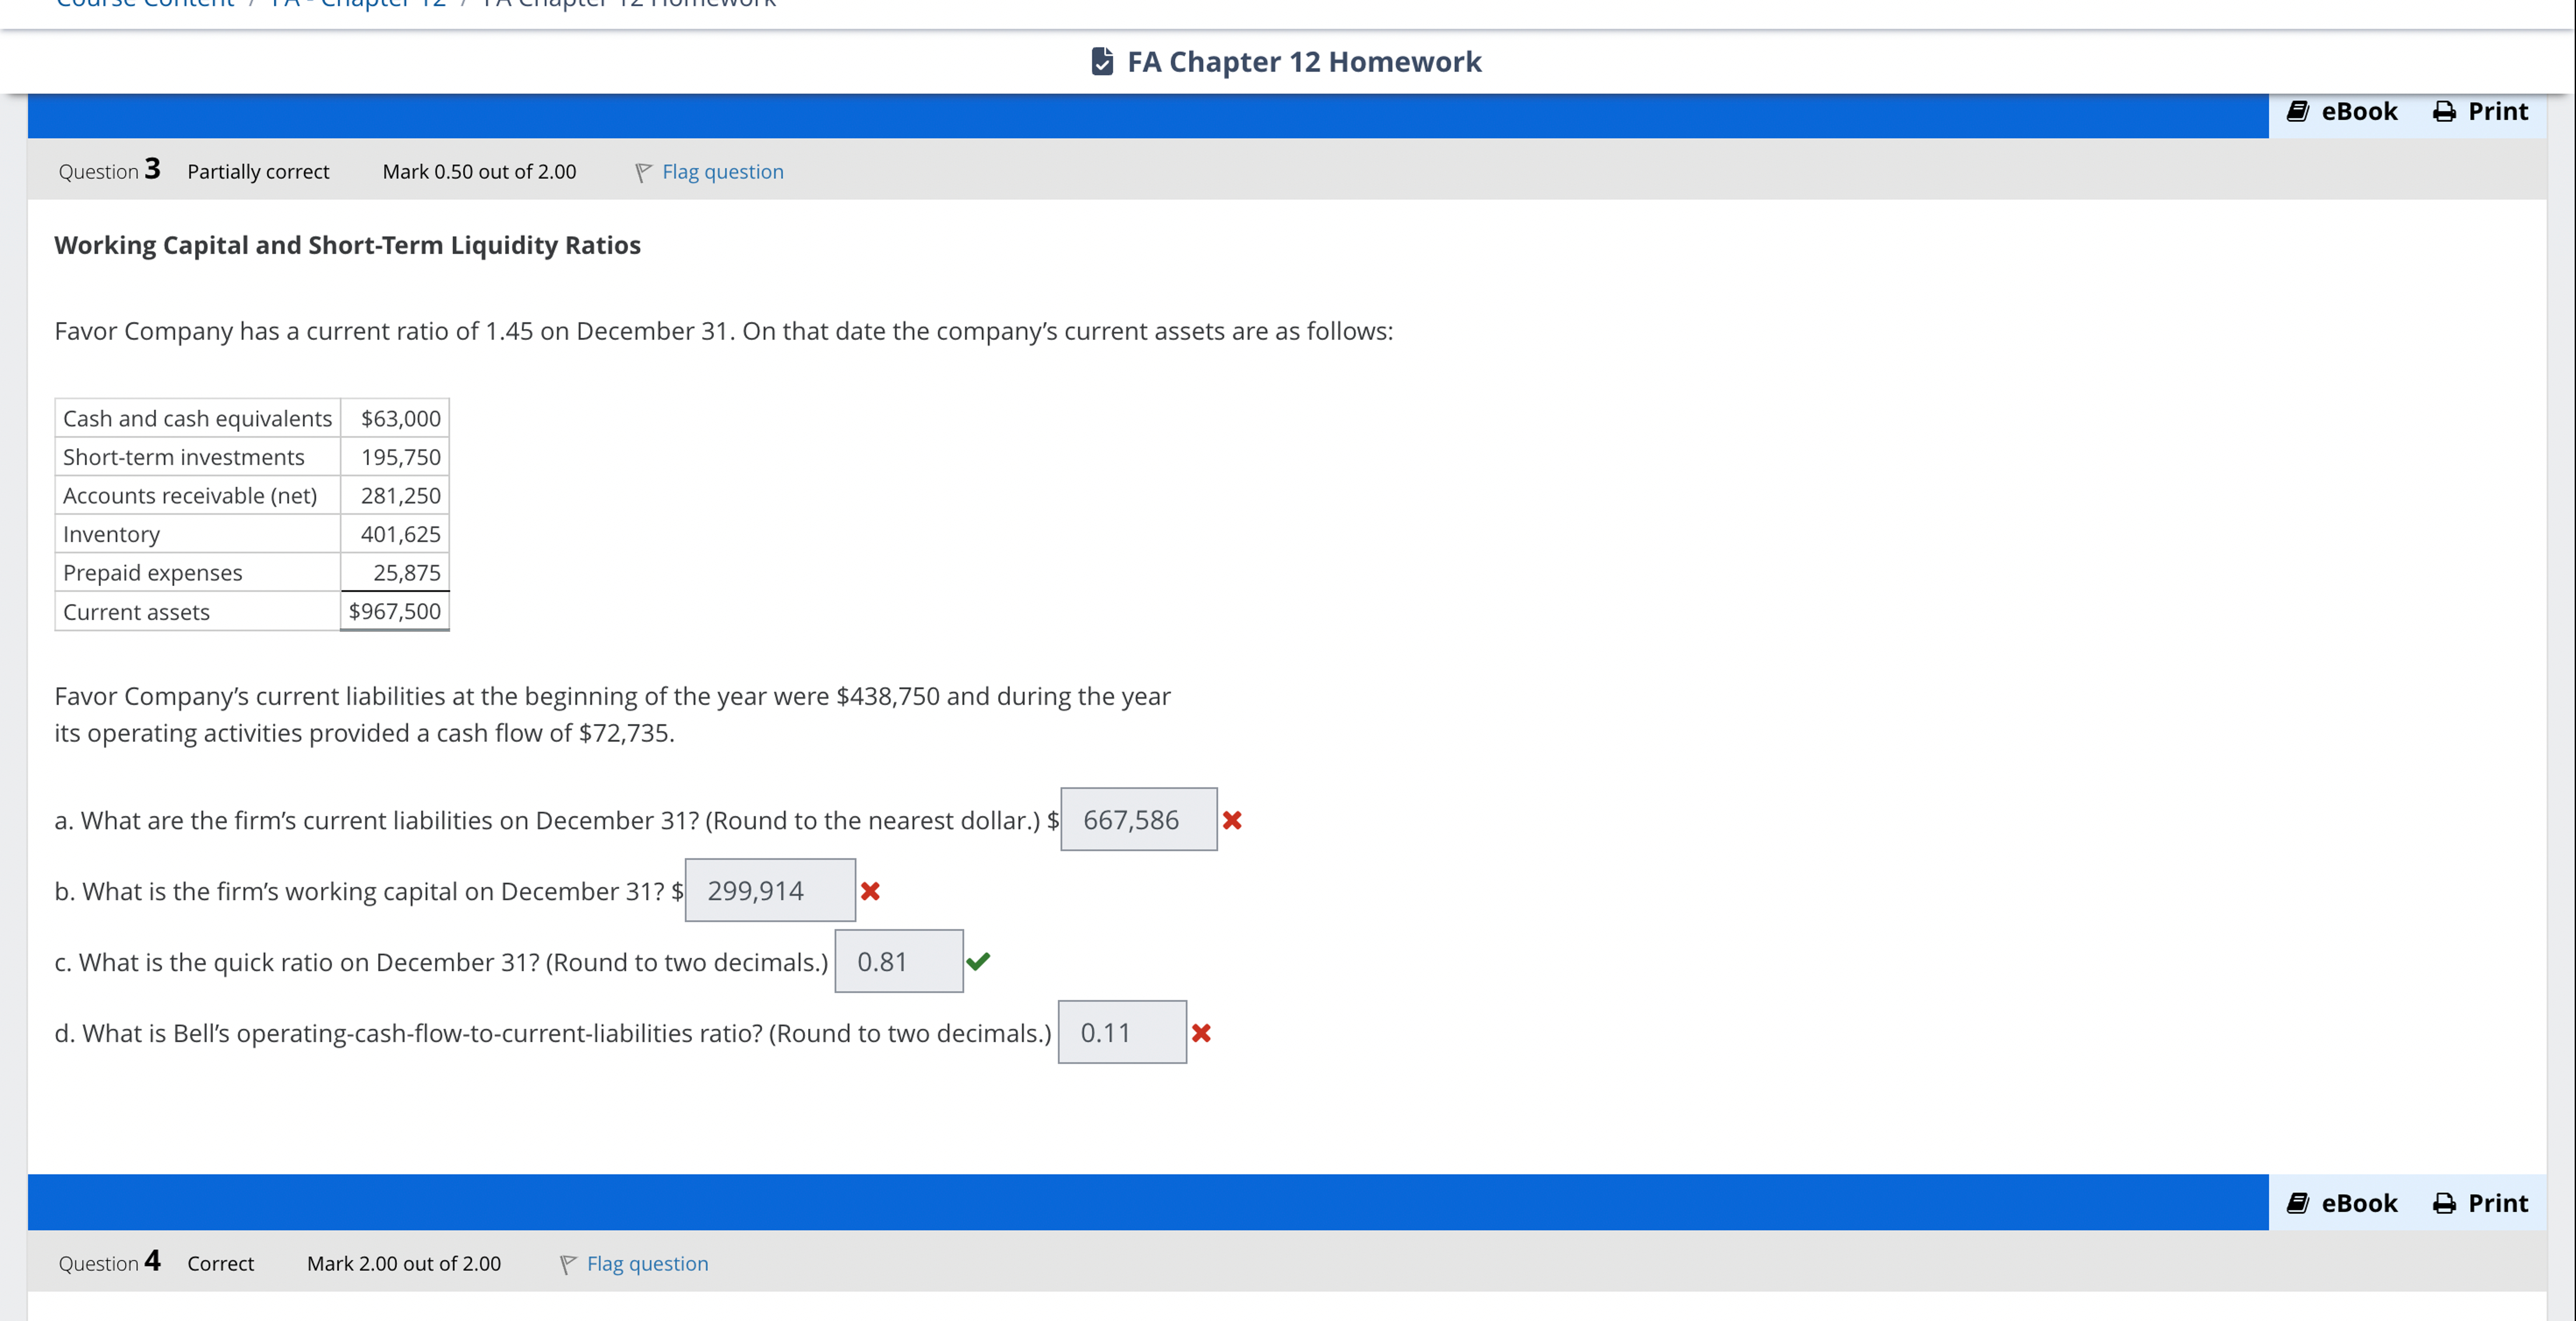
Task: Flag question 3 via link text
Action: (722, 172)
